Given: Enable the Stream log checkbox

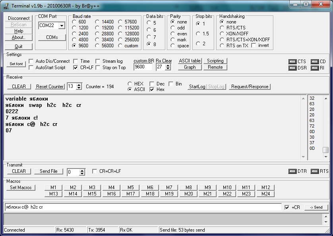Looking at the screenshot, I should click(98, 61).
